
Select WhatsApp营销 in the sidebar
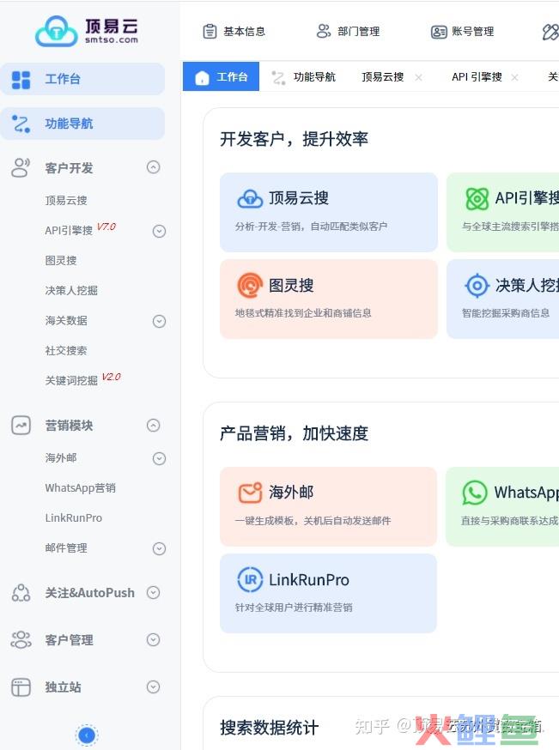(x=81, y=488)
